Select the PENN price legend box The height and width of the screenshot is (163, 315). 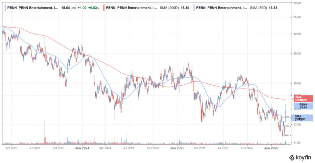(x=52, y=7)
